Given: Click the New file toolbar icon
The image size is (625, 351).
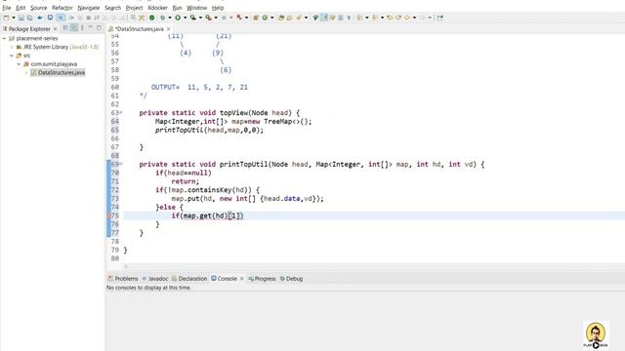Looking at the screenshot, I should (6, 18).
